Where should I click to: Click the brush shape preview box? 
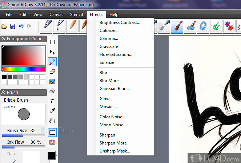pyautogui.click(x=24, y=114)
